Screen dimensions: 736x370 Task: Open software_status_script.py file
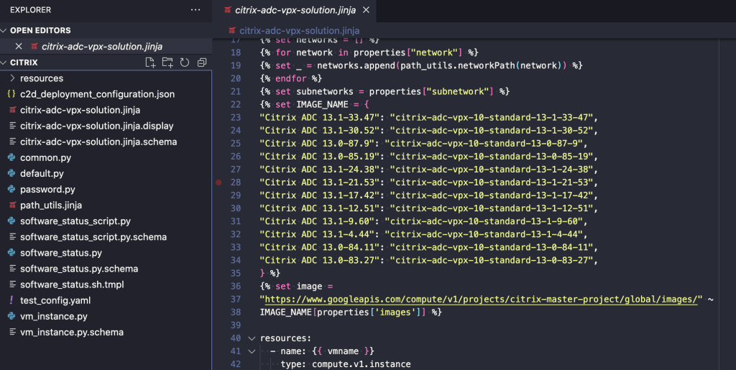point(75,221)
